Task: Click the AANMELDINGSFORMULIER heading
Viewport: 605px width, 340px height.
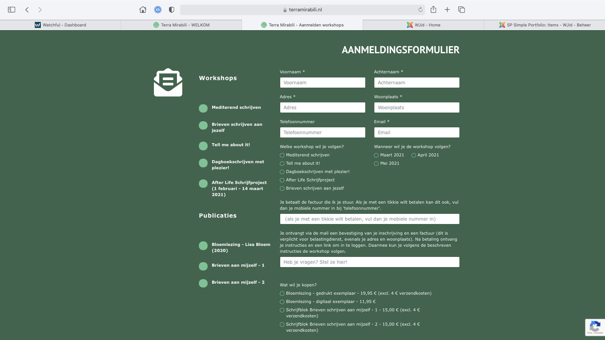Action: click(400, 50)
